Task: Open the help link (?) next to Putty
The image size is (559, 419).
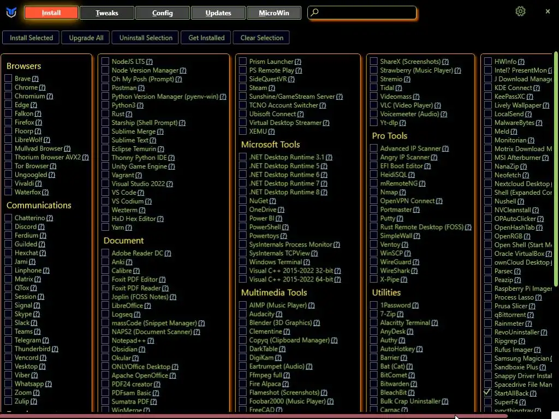Action: tap(400, 218)
